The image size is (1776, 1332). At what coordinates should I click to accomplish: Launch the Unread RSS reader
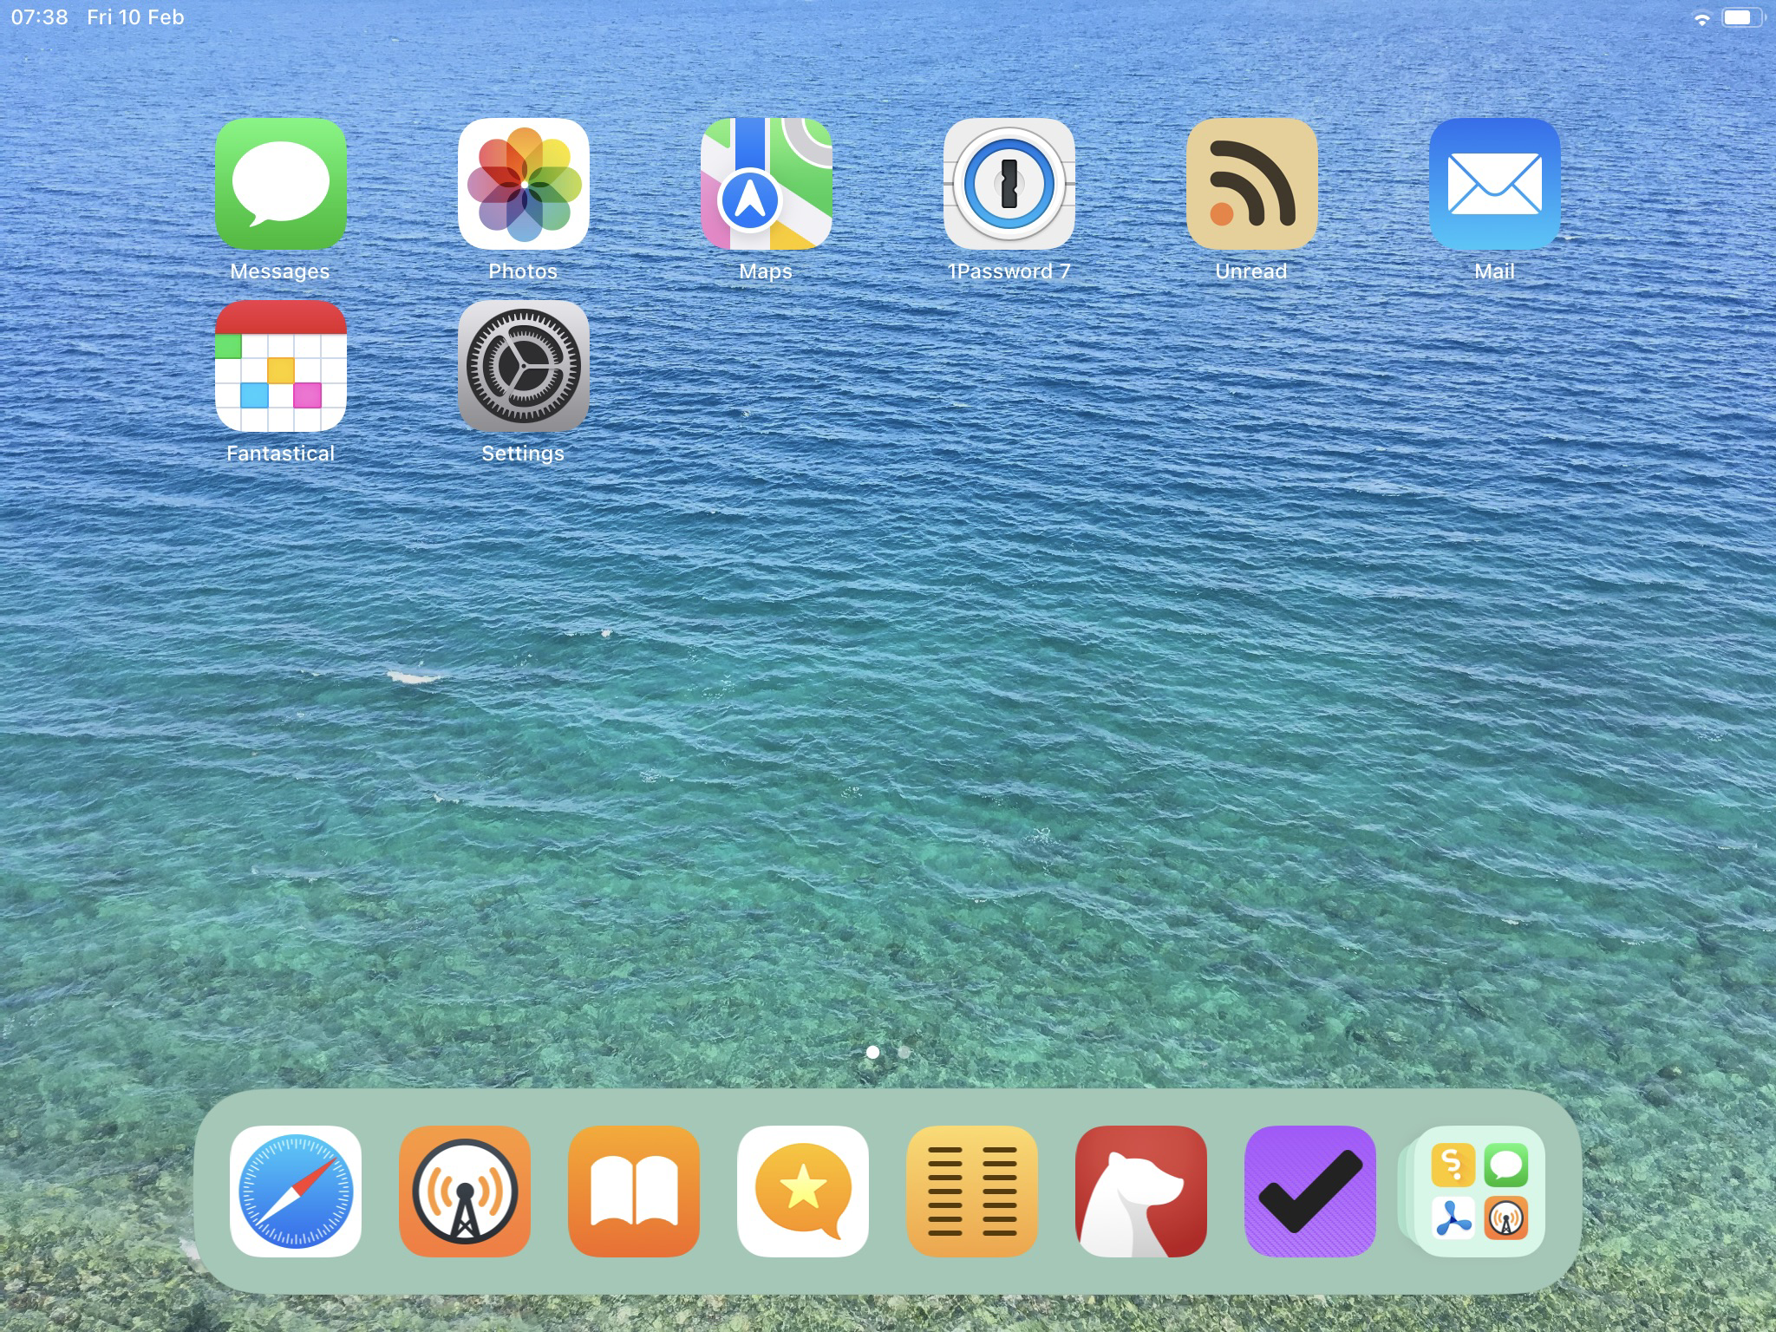[x=1251, y=184]
